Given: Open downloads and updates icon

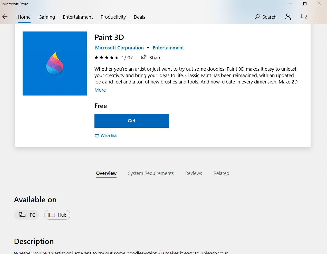Looking at the screenshot, I should point(303,17).
